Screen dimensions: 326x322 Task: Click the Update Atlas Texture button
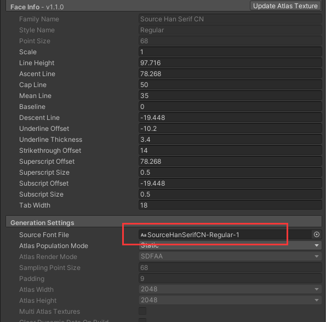point(285,6)
